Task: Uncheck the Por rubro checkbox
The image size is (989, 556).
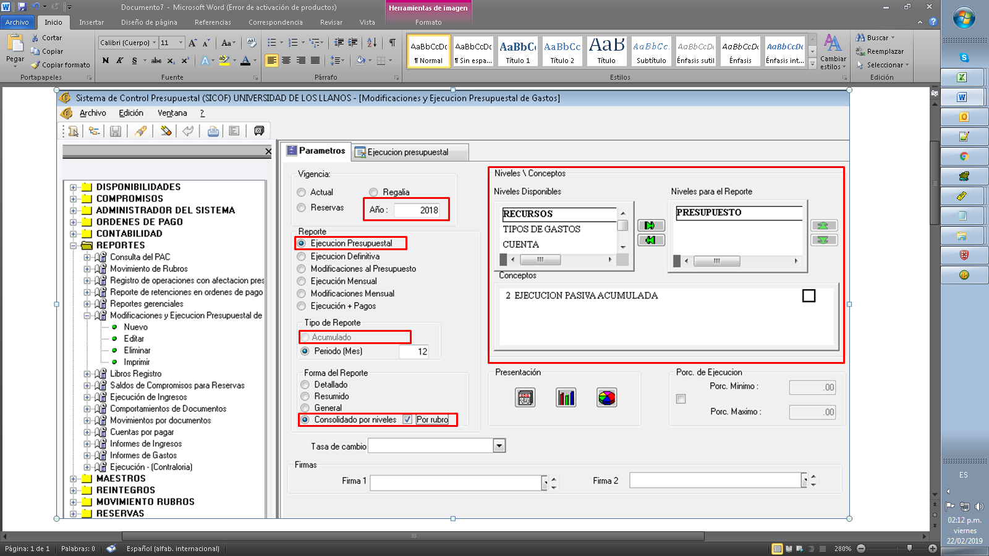Action: (407, 419)
